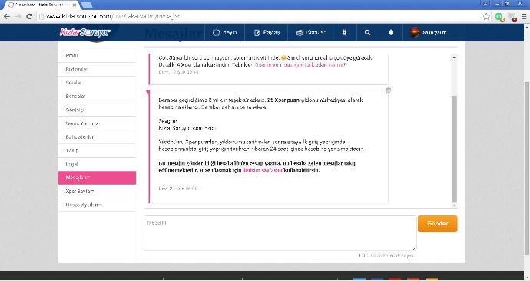Expand the user profile menu in header
Viewport: 530px width, 282px height.
pyautogui.click(x=428, y=33)
